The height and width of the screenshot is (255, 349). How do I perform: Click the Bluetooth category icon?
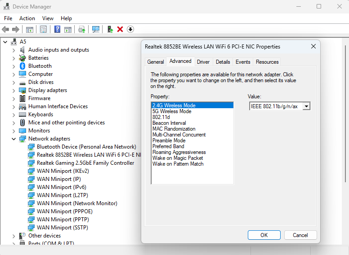pyautogui.click(x=22, y=66)
